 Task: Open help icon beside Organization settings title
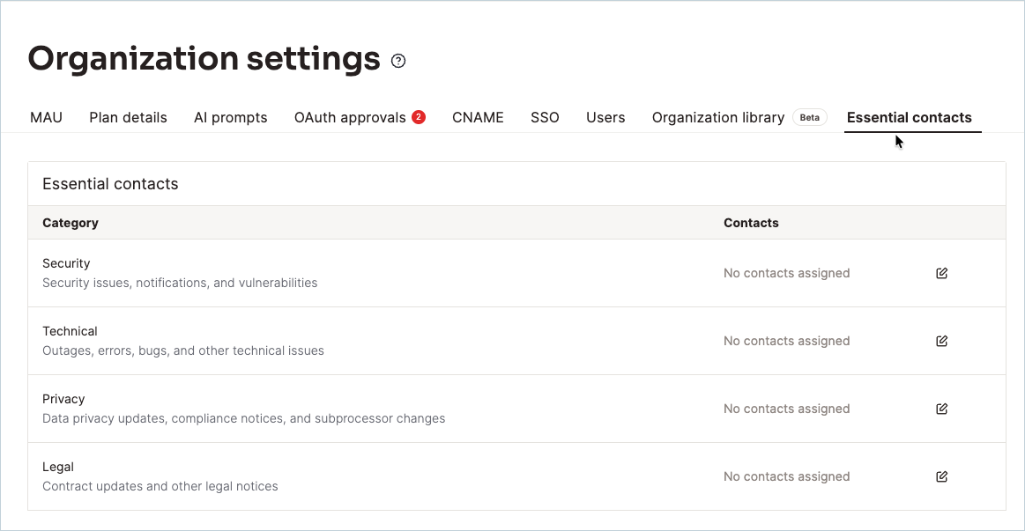coord(398,61)
